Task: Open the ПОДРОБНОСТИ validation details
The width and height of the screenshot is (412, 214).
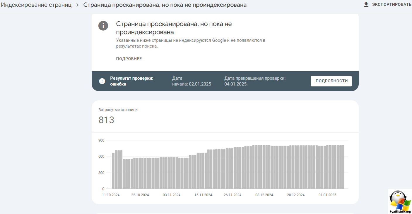Action: 331,81
